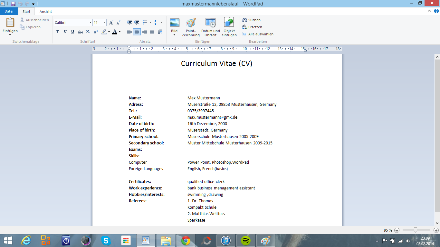This screenshot has width=440, height=247.
Task: Switch to the Ansicht tab
Action: tap(45, 12)
